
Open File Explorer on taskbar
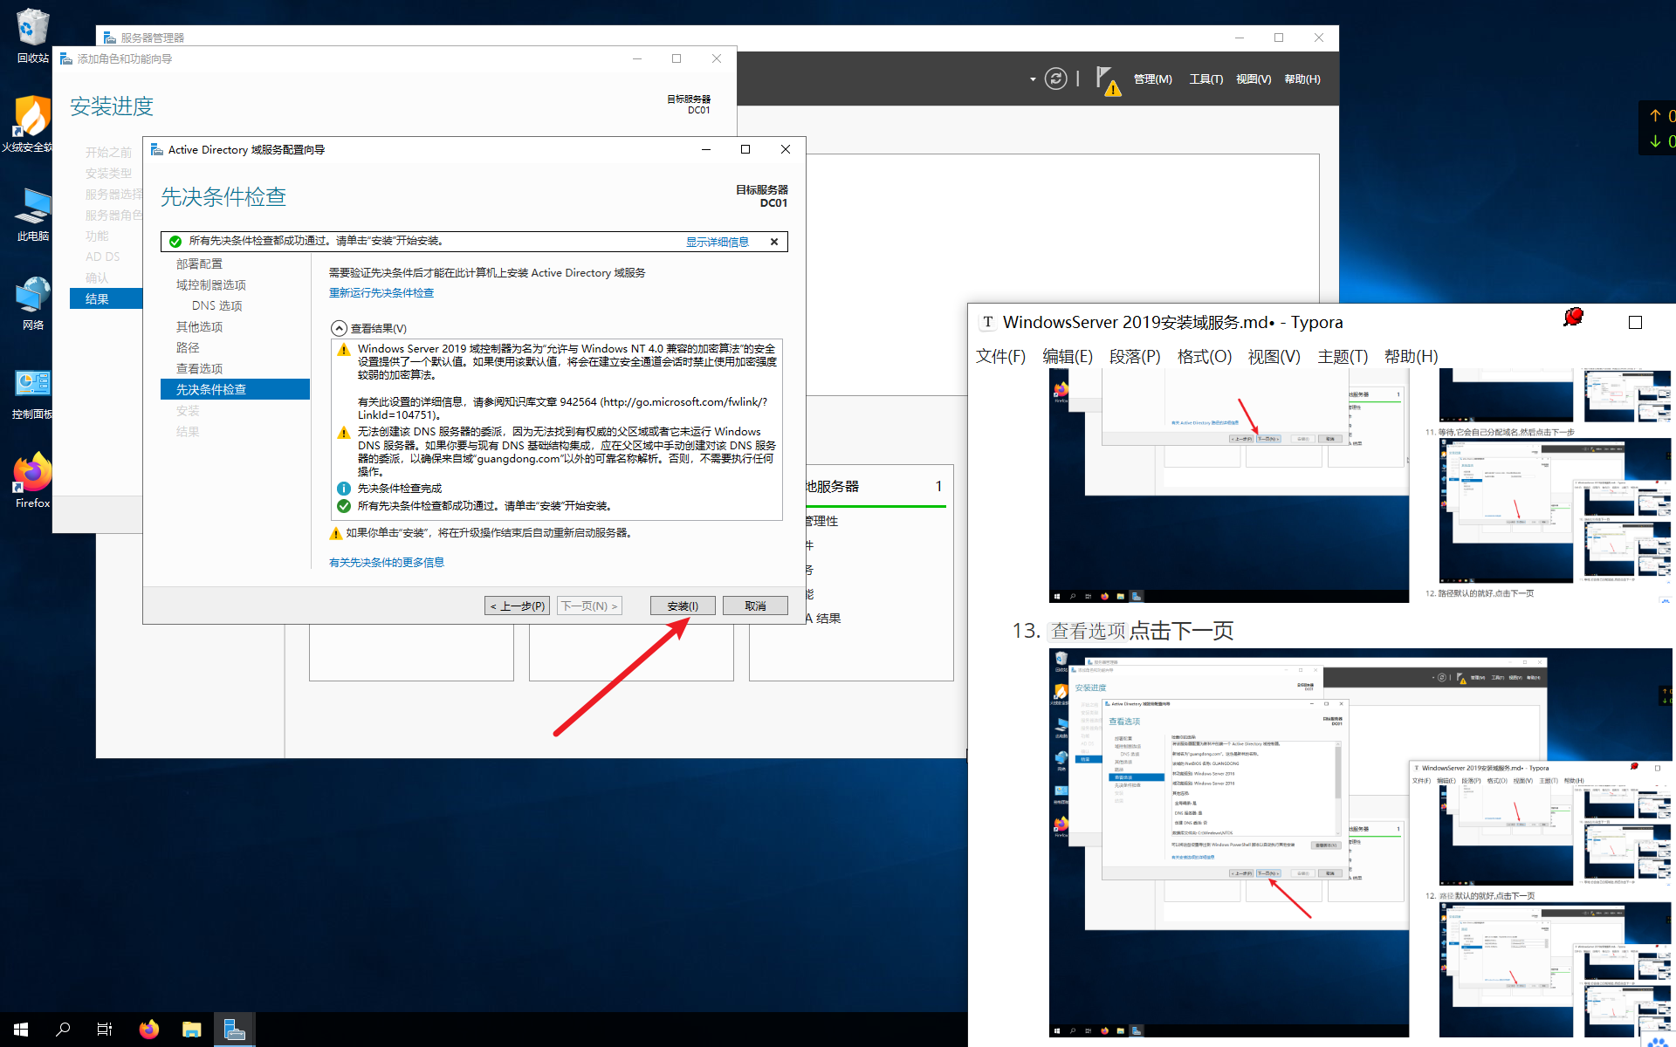click(191, 1030)
